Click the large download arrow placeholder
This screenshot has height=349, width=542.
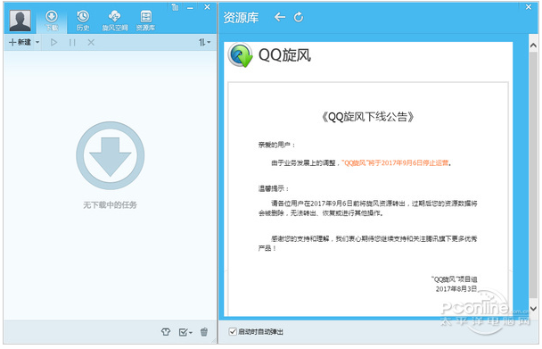[x=111, y=155]
